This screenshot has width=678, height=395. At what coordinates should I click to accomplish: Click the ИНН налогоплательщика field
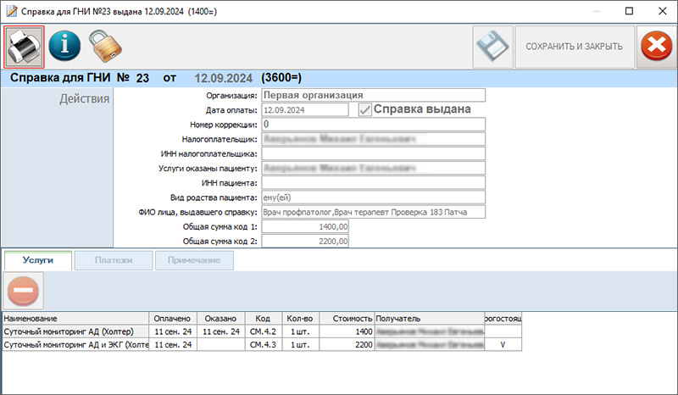[373, 153]
